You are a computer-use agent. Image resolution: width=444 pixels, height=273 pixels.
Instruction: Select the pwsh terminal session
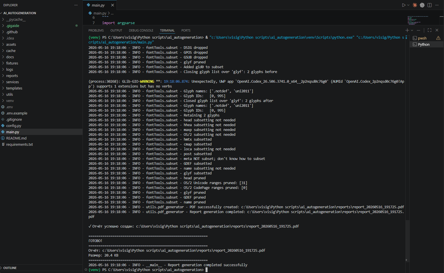[x=426, y=38]
